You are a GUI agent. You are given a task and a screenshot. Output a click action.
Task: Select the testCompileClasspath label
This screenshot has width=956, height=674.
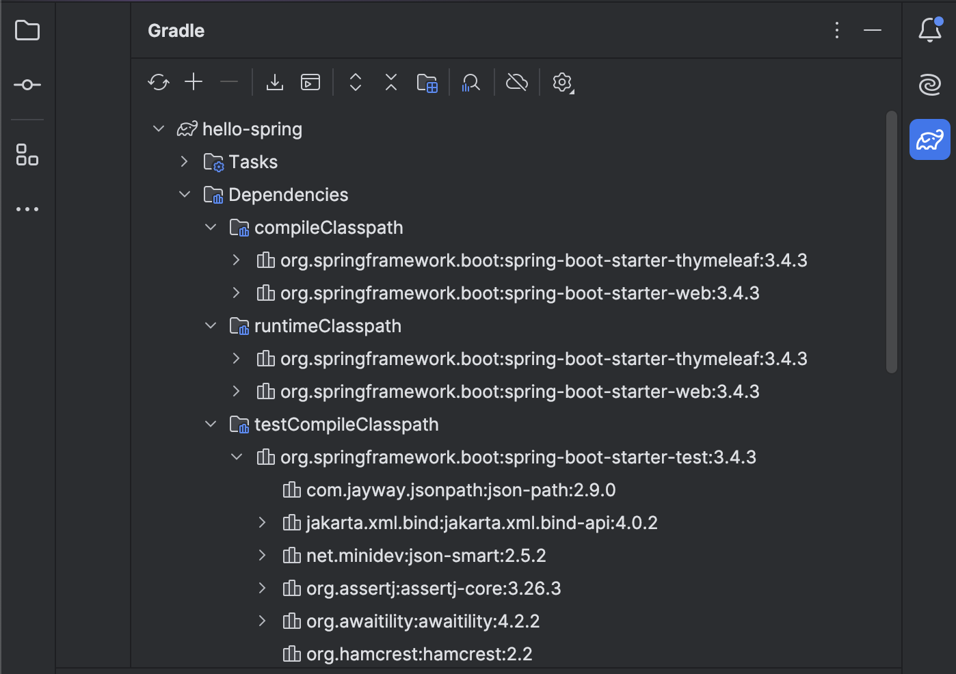tap(347, 424)
